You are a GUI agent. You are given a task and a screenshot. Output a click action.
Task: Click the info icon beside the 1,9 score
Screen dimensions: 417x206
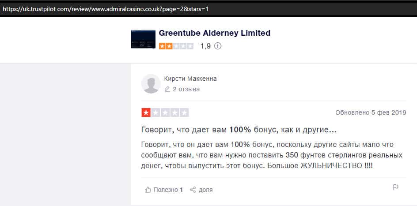pos(217,46)
